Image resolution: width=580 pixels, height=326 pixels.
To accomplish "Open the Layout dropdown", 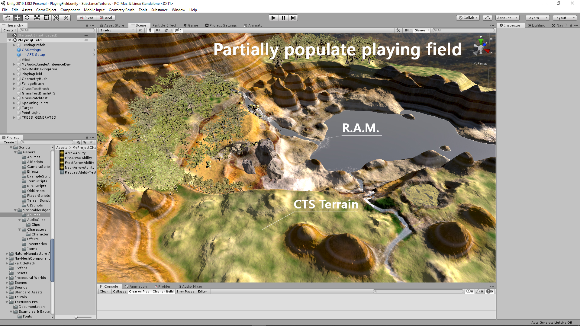I will click(x=565, y=18).
